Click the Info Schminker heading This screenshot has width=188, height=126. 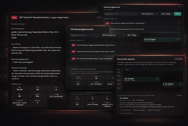pyautogui.click(x=18, y=29)
